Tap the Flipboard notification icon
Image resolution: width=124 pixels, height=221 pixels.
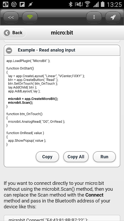point(22,4)
